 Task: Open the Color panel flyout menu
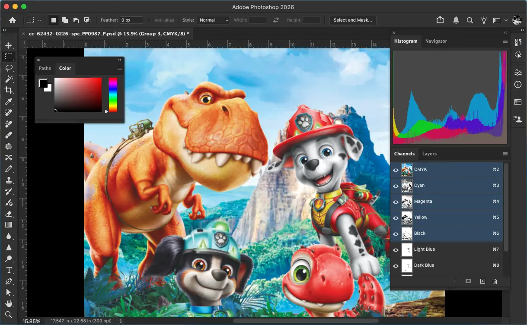pyautogui.click(x=120, y=68)
